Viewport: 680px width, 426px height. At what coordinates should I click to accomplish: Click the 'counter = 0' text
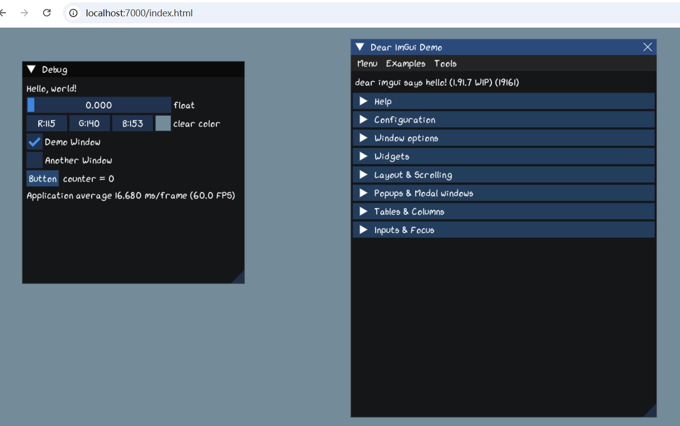pos(89,179)
